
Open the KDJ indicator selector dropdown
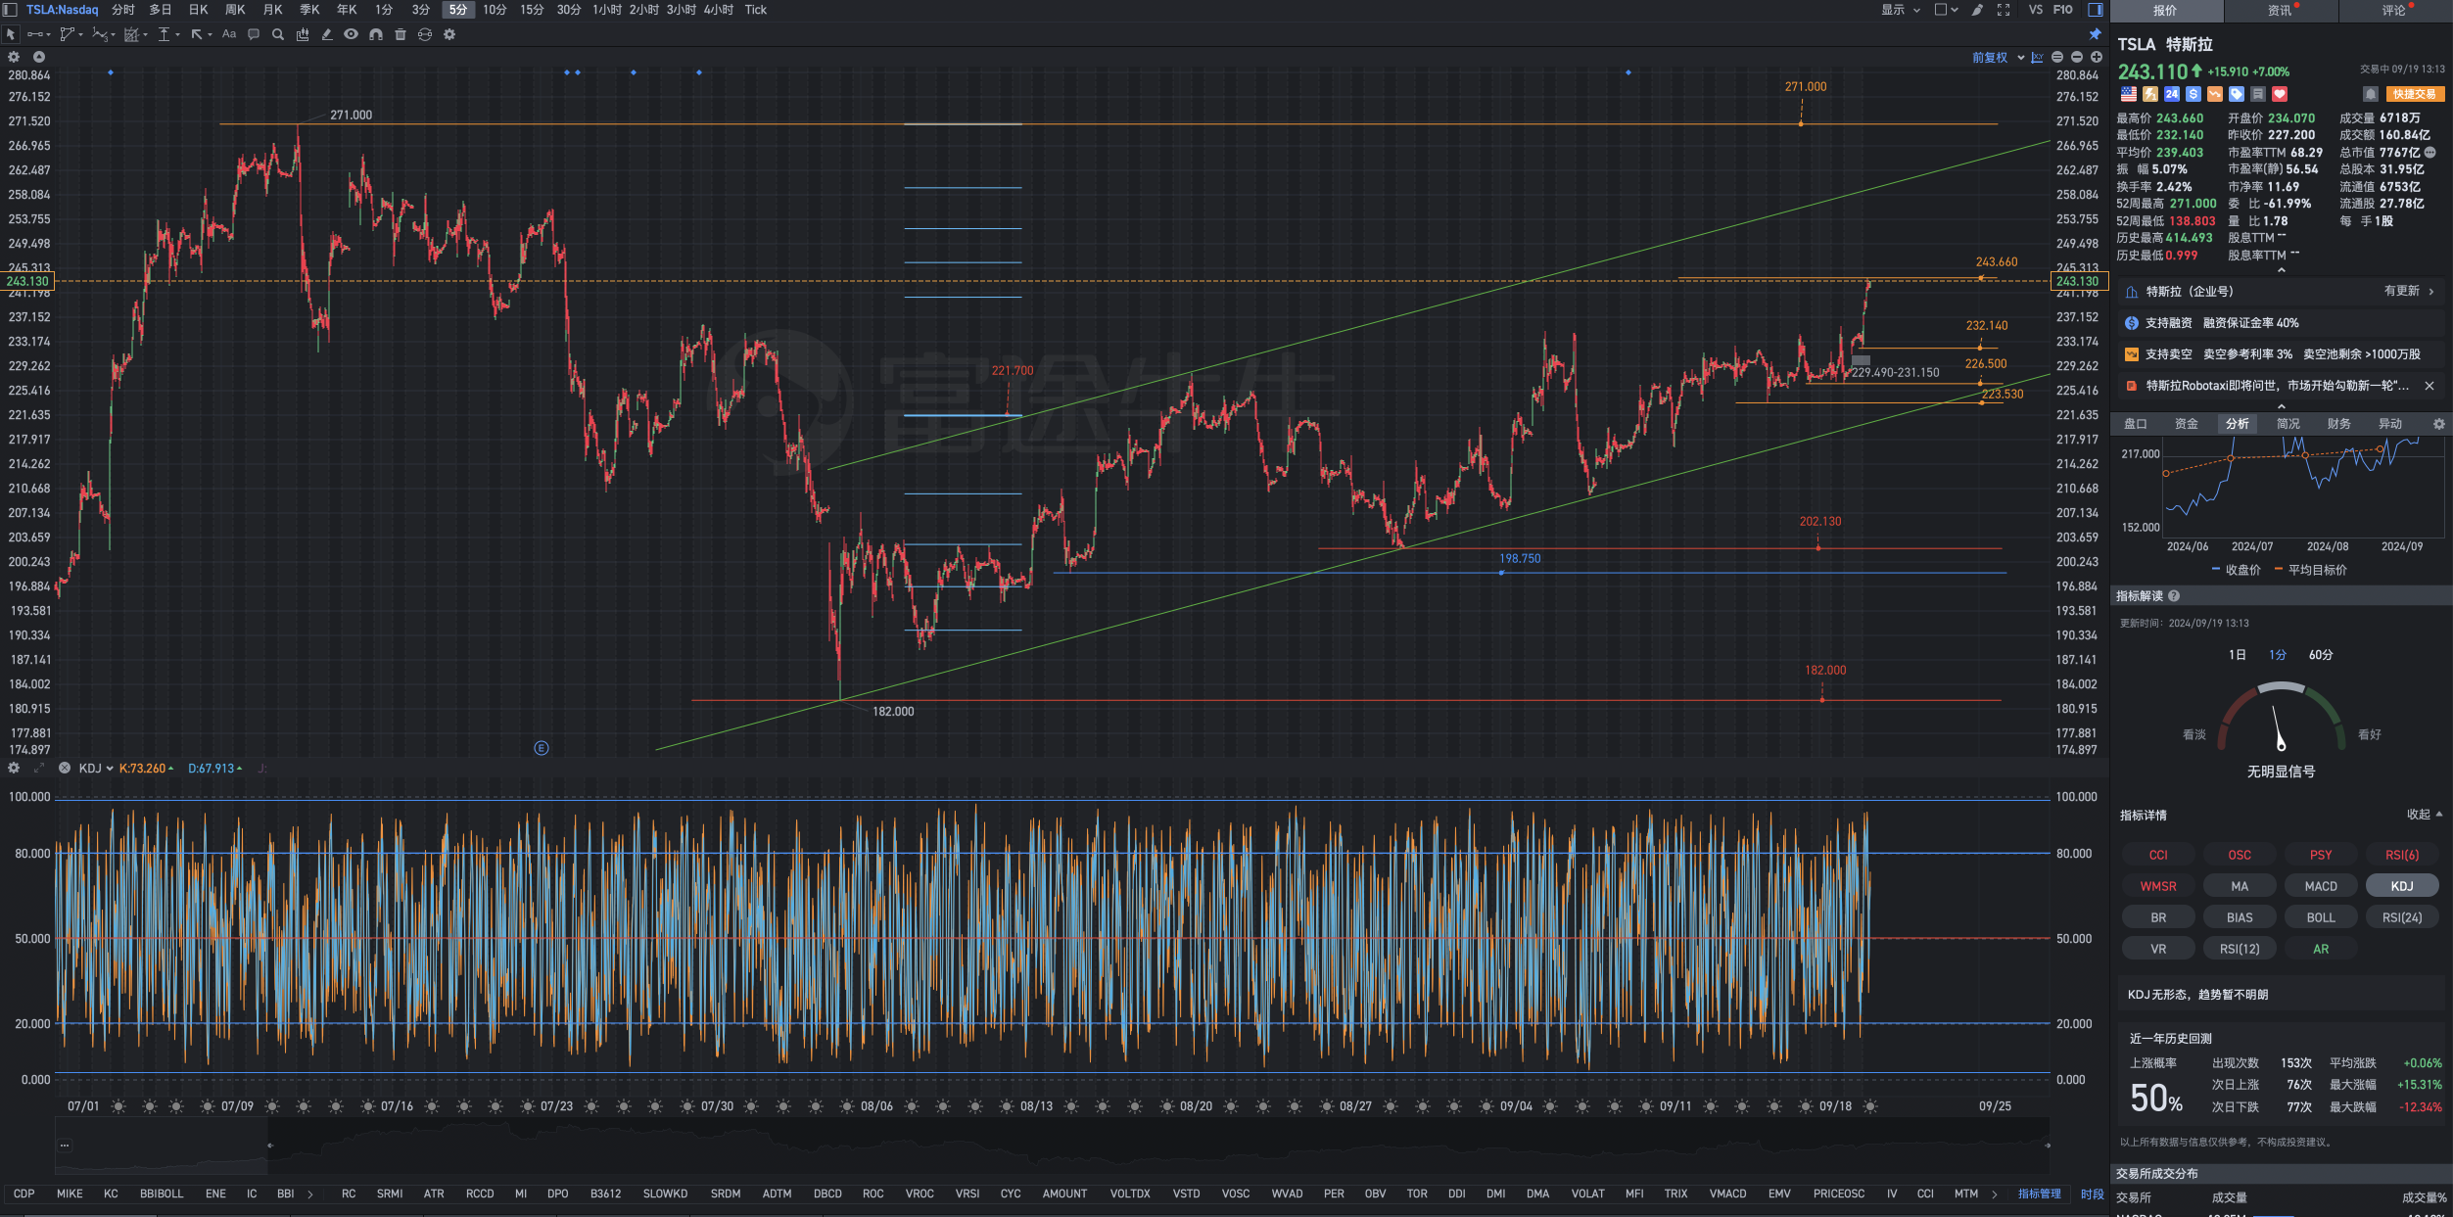coord(96,769)
